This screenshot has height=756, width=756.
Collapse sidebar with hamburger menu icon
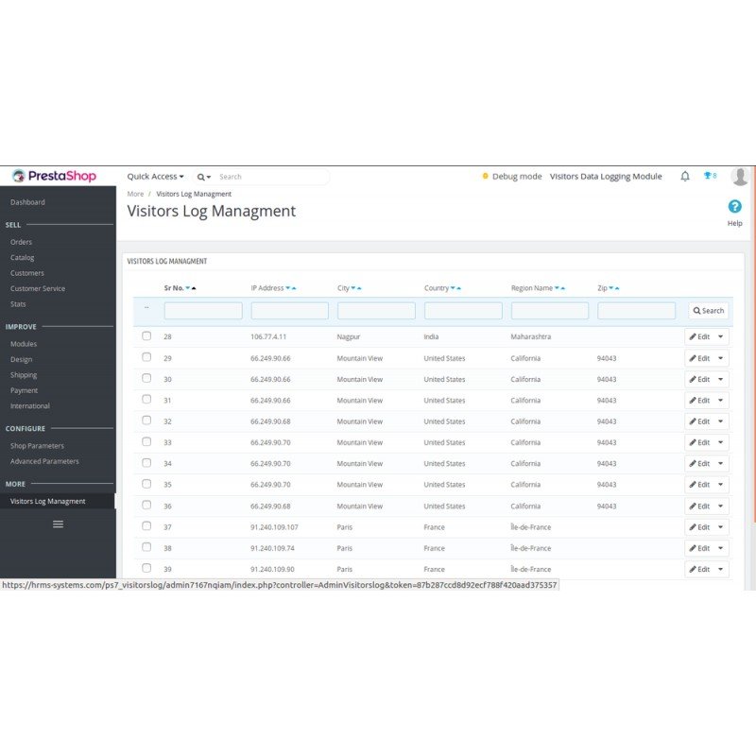pyautogui.click(x=58, y=524)
